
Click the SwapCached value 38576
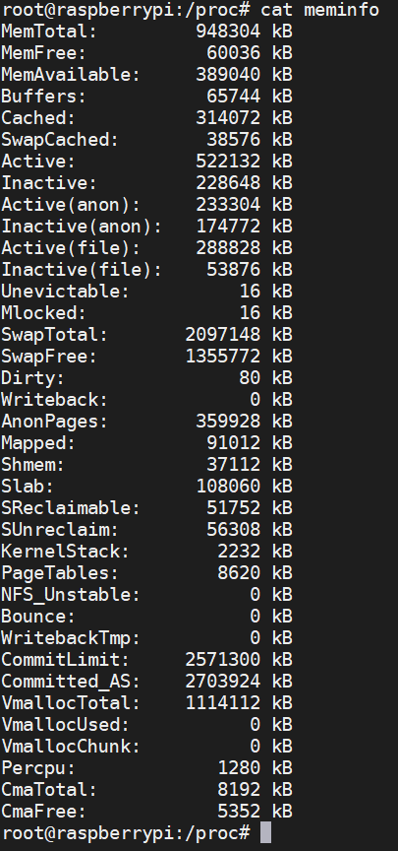click(x=233, y=140)
